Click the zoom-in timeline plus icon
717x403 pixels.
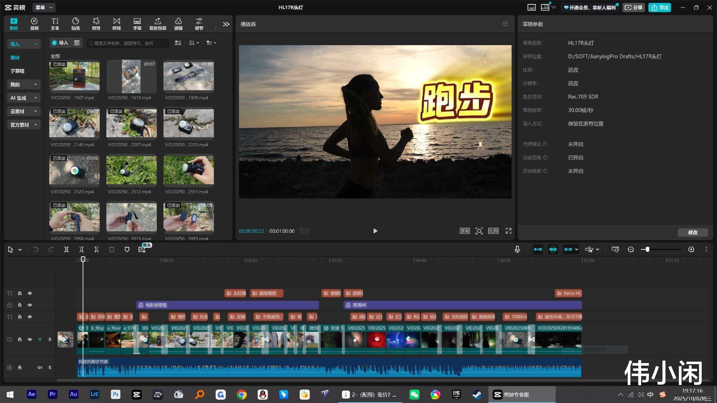pos(691,250)
